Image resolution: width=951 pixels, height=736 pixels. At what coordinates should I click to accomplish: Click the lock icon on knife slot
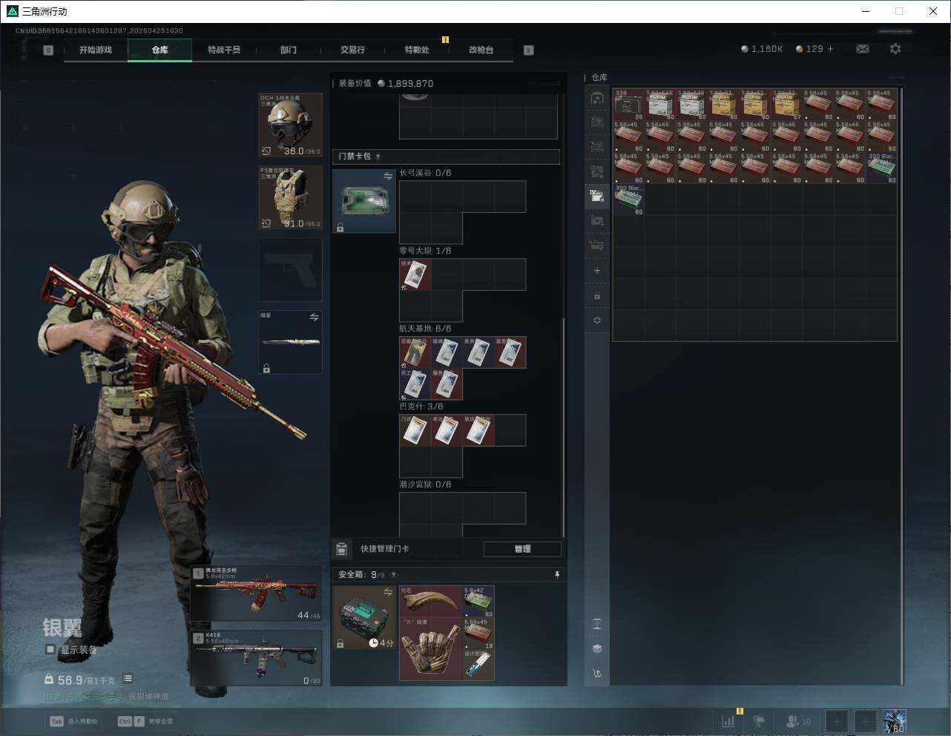(x=266, y=368)
